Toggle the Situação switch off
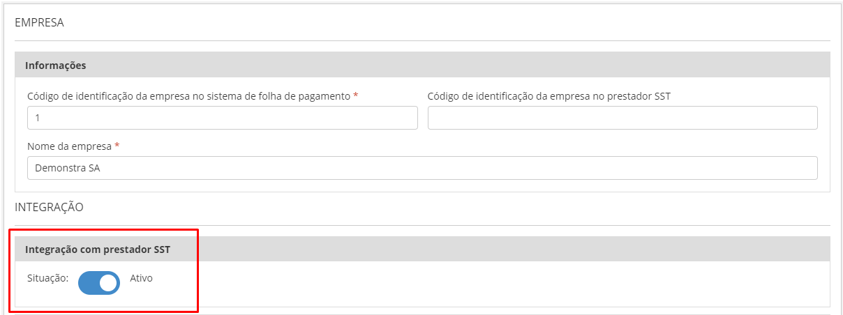This screenshot has height=315, width=843. [99, 282]
